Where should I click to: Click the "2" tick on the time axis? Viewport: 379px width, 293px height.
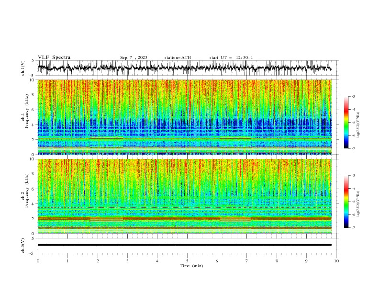pyautogui.click(x=98, y=261)
